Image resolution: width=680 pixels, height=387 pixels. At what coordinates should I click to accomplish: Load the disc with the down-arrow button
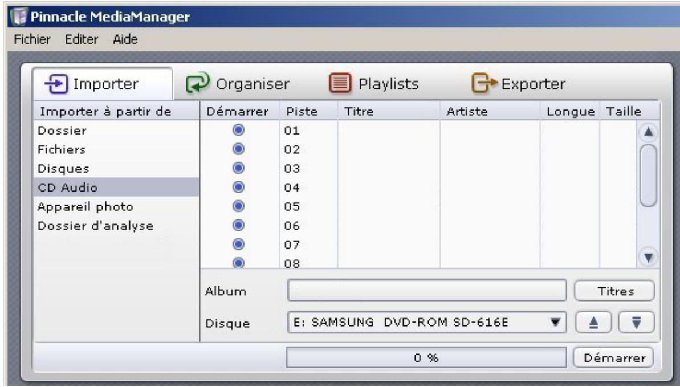[636, 323]
